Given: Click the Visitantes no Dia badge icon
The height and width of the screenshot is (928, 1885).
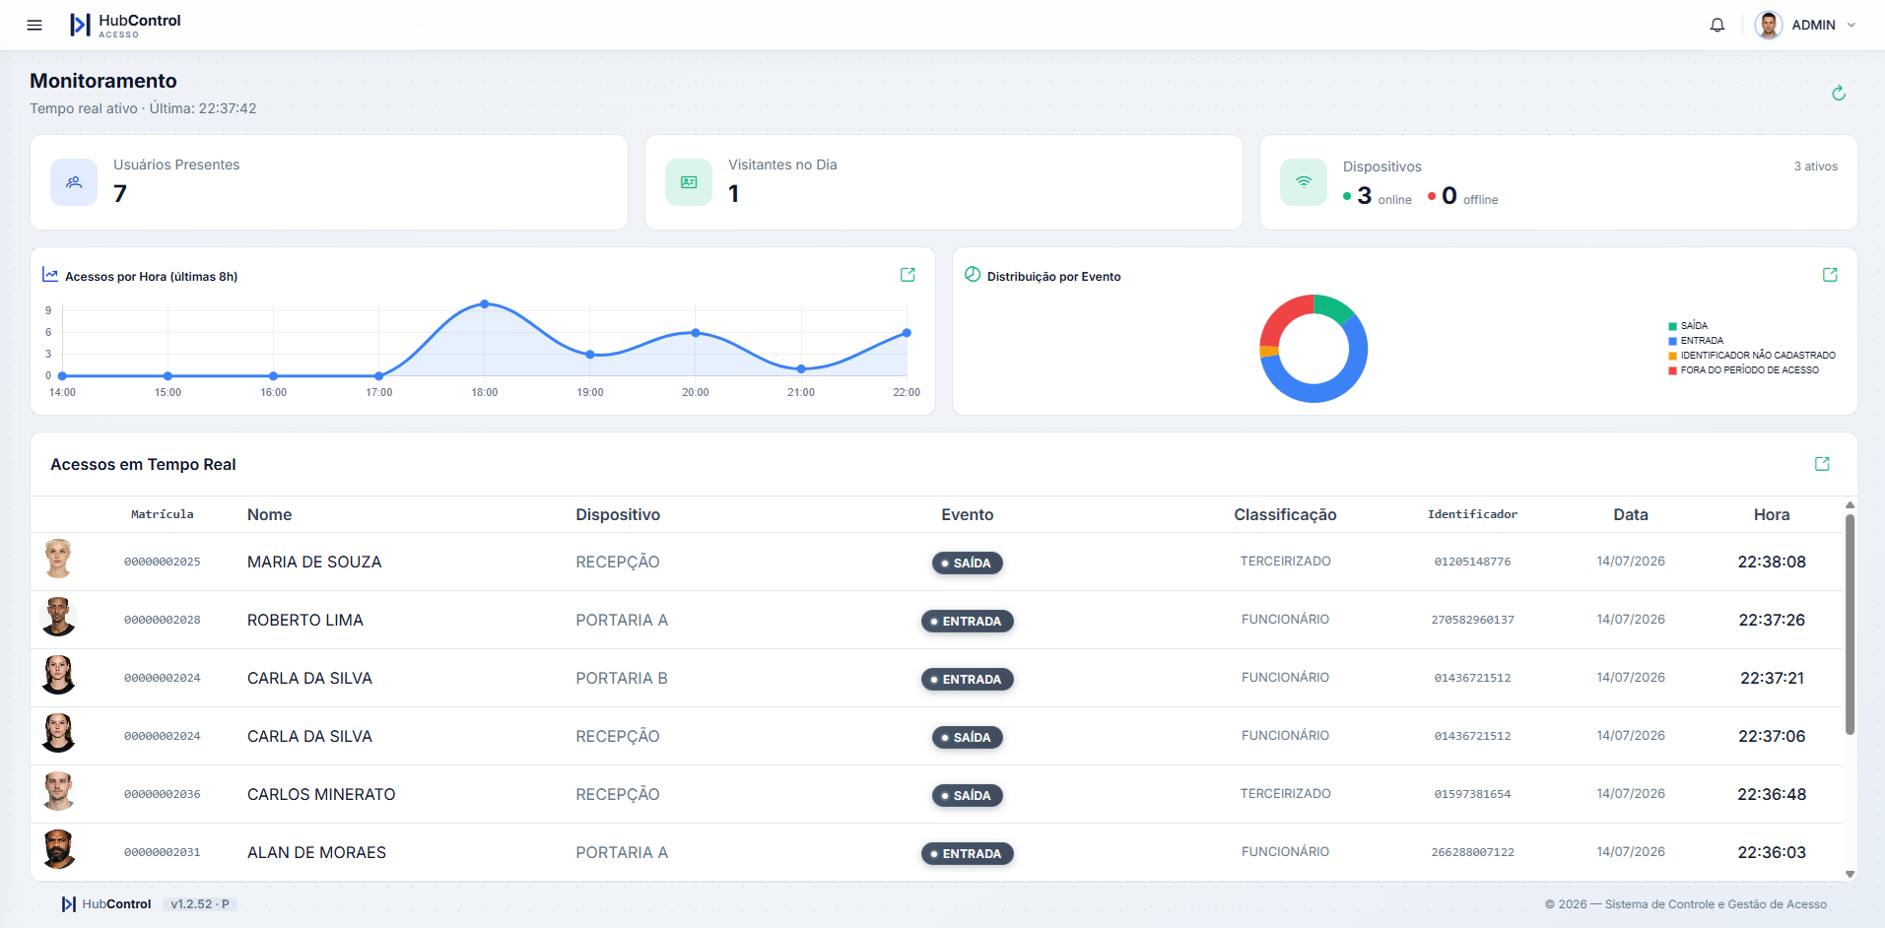Looking at the screenshot, I should point(689,182).
